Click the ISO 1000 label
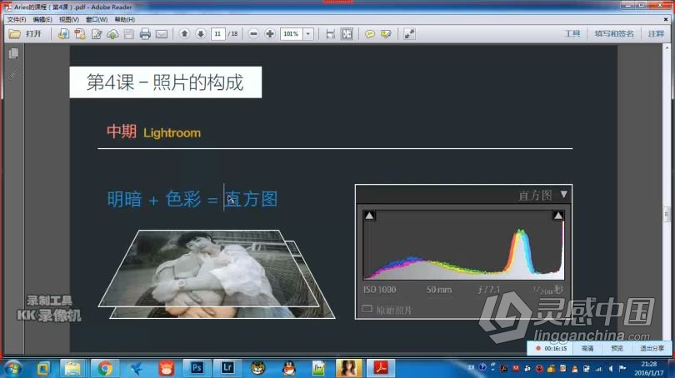Screen dimensions: 675x378 [x=379, y=290]
